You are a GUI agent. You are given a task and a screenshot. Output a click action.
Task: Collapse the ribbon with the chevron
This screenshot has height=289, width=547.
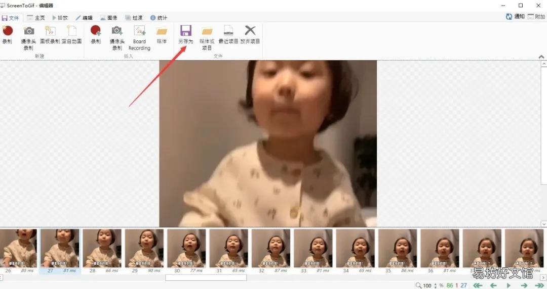click(x=541, y=57)
